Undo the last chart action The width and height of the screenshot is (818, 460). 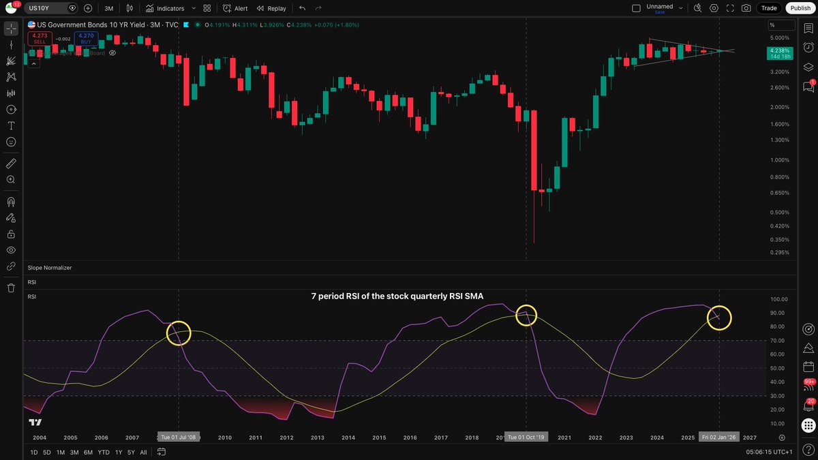[x=302, y=8]
